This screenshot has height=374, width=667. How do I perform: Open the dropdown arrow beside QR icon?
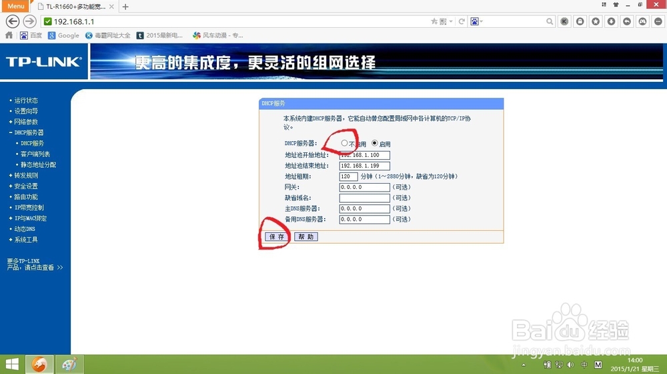click(451, 21)
